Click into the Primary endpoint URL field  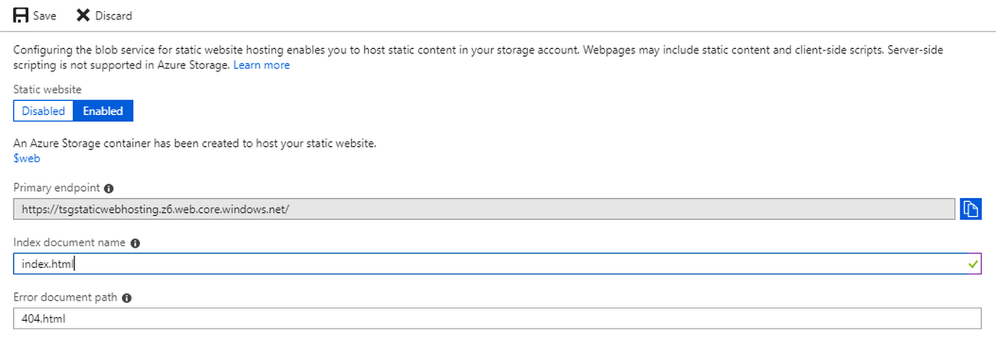(x=482, y=210)
